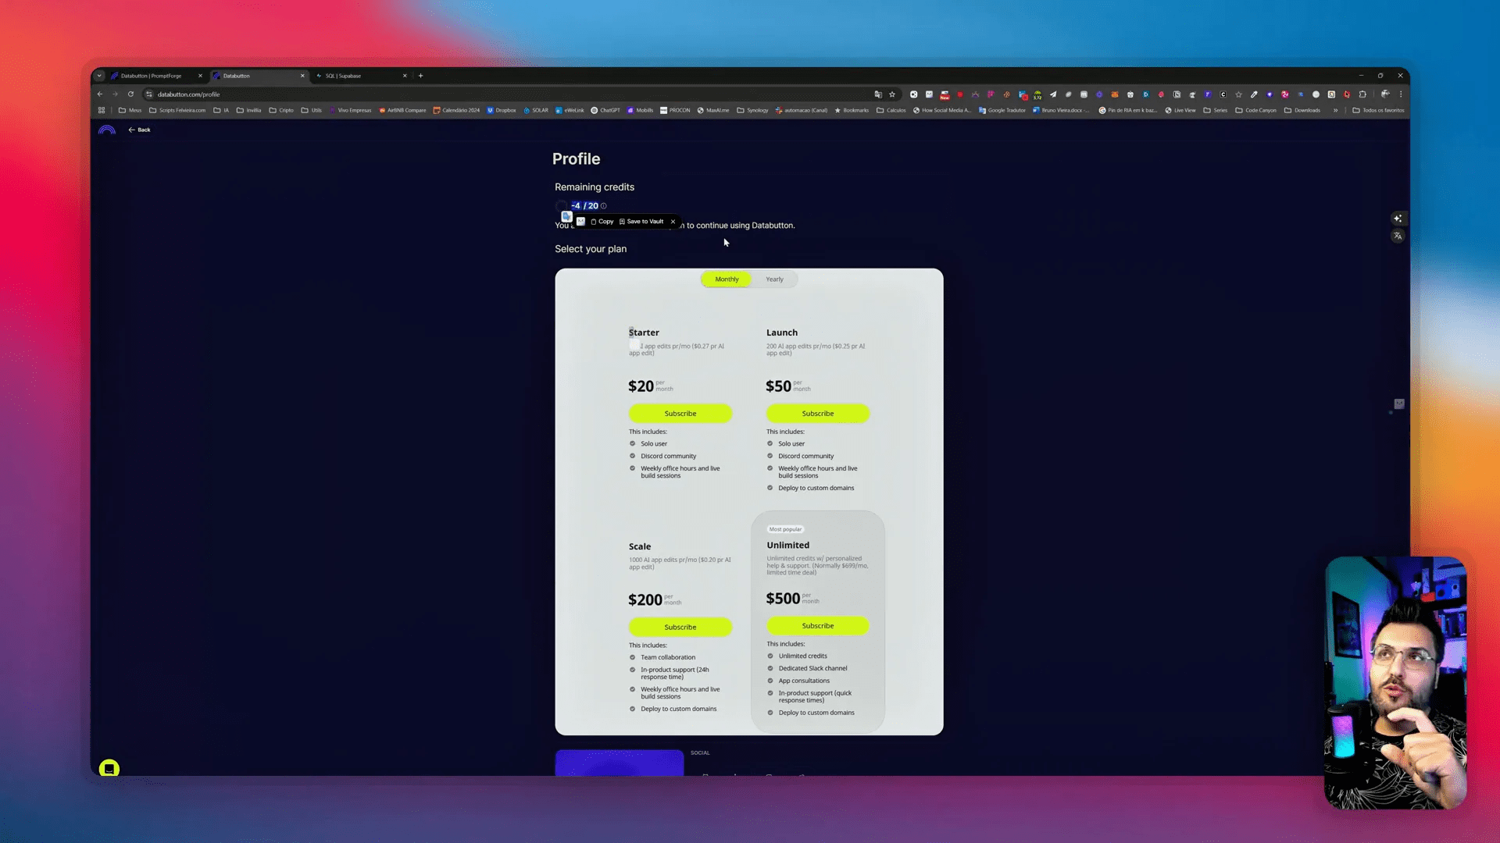
Task: Open the chat widget bubble icon
Action: 109,768
